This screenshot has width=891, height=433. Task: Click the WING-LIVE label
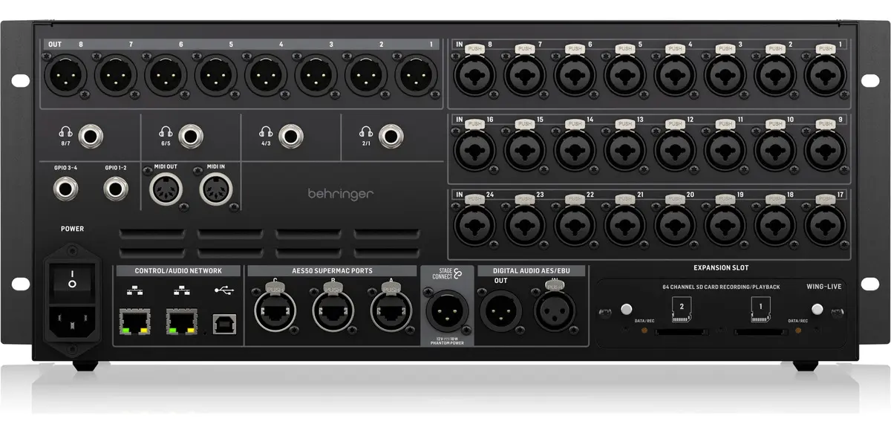click(x=823, y=286)
